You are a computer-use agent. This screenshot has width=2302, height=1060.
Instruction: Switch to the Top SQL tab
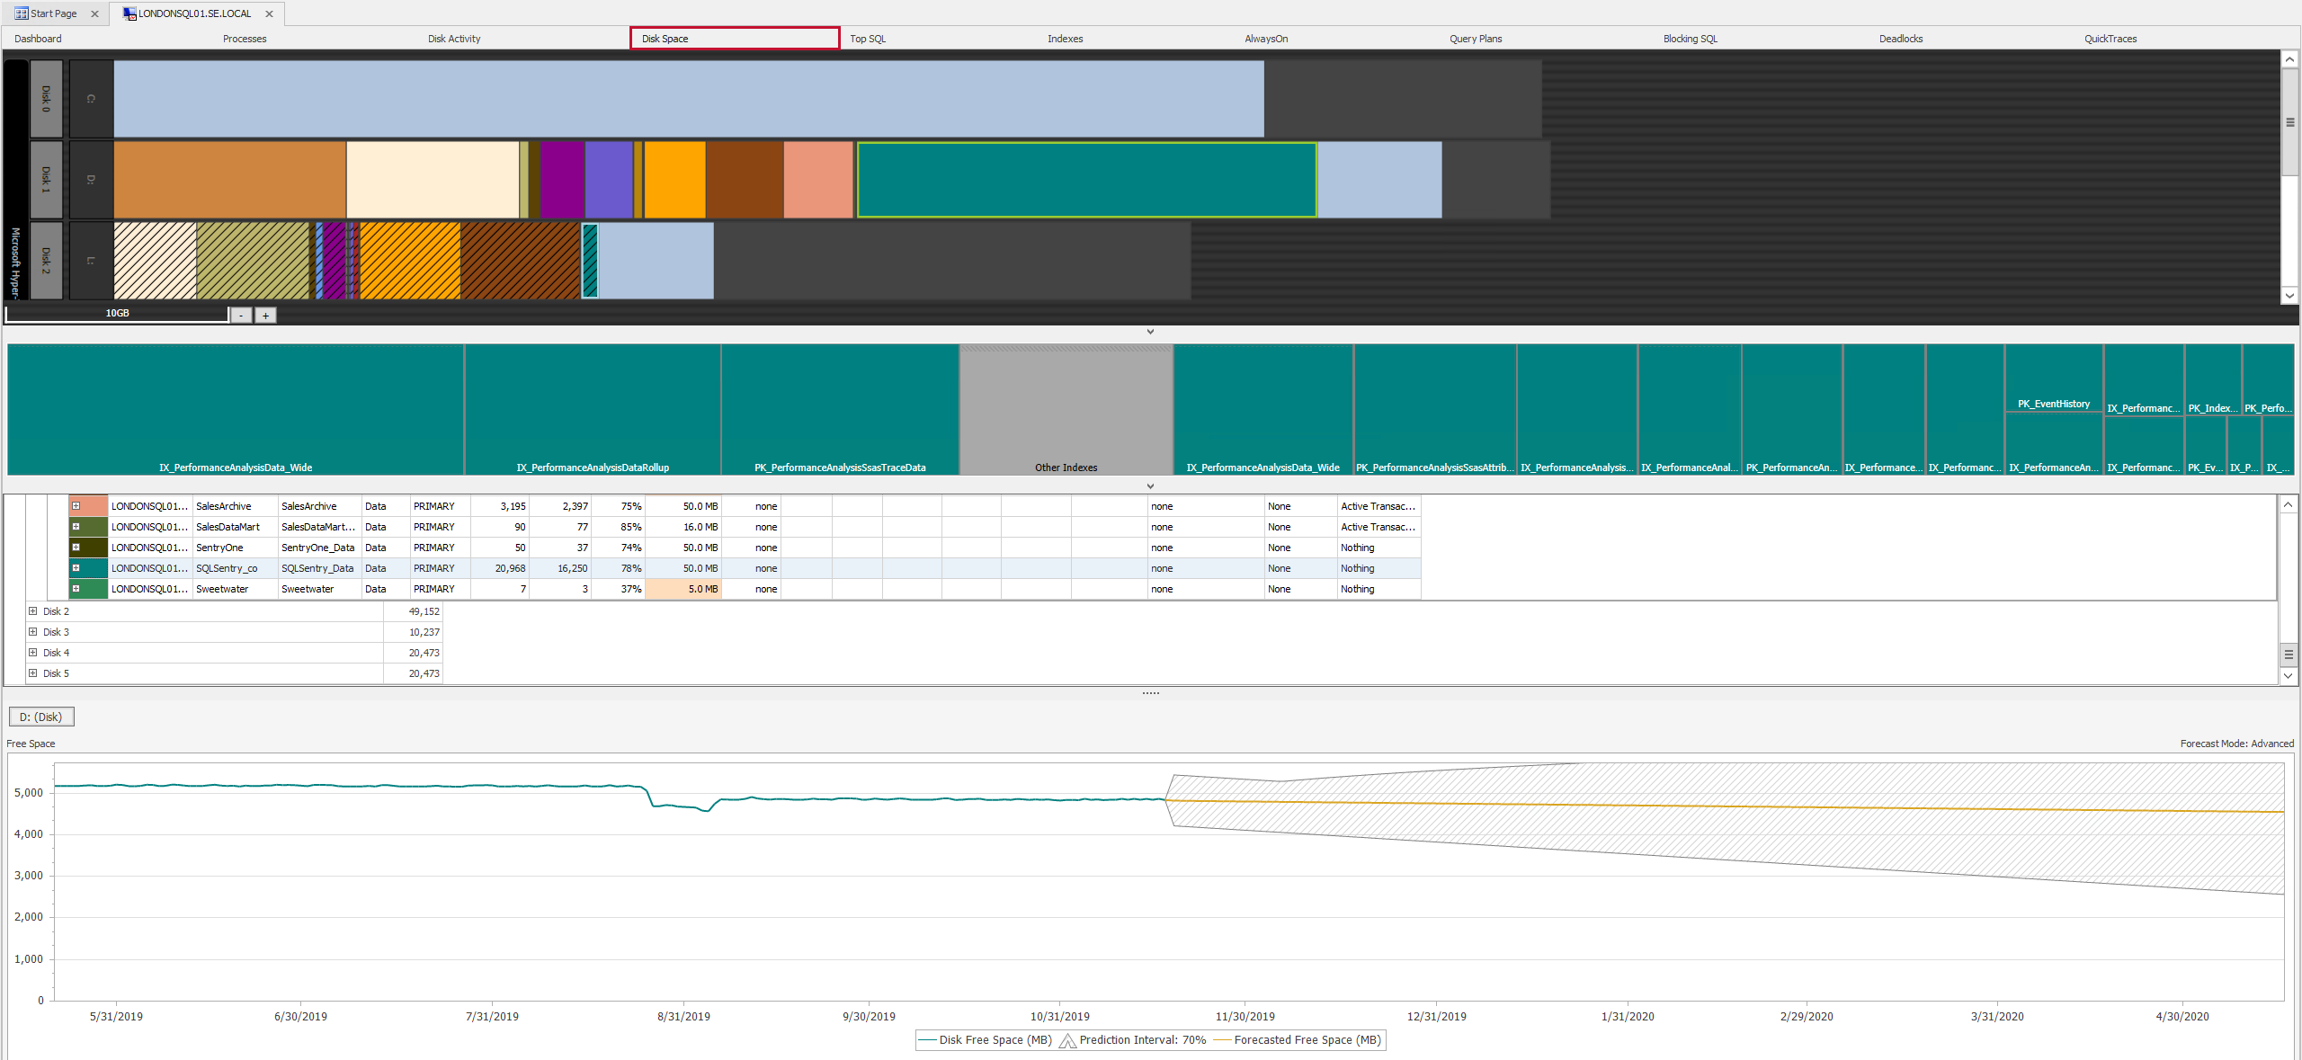coord(866,39)
